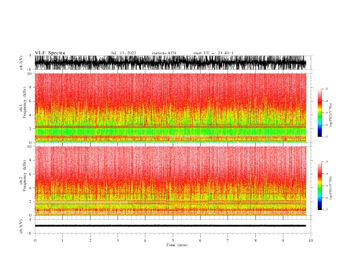Click the "ch.1(V)" axis label
The image size is (350, 270).
(x=21, y=63)
